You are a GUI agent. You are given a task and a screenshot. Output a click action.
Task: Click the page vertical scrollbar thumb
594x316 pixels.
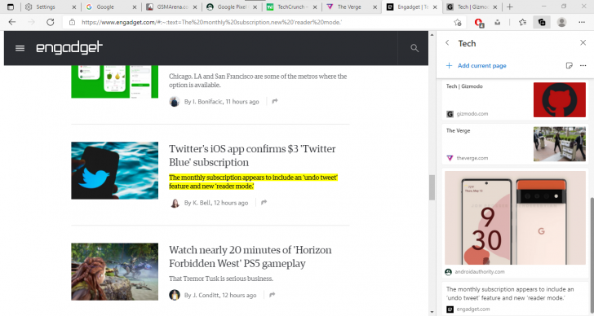432,187
